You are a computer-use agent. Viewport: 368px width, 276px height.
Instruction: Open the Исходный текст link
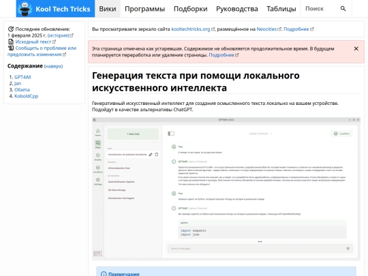pyautogui.click(x=35, y=42)
